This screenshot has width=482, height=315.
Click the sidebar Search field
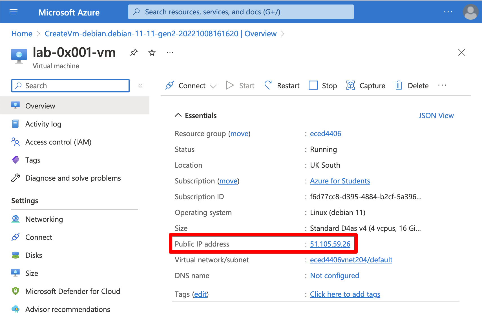(x=70, y=86)
